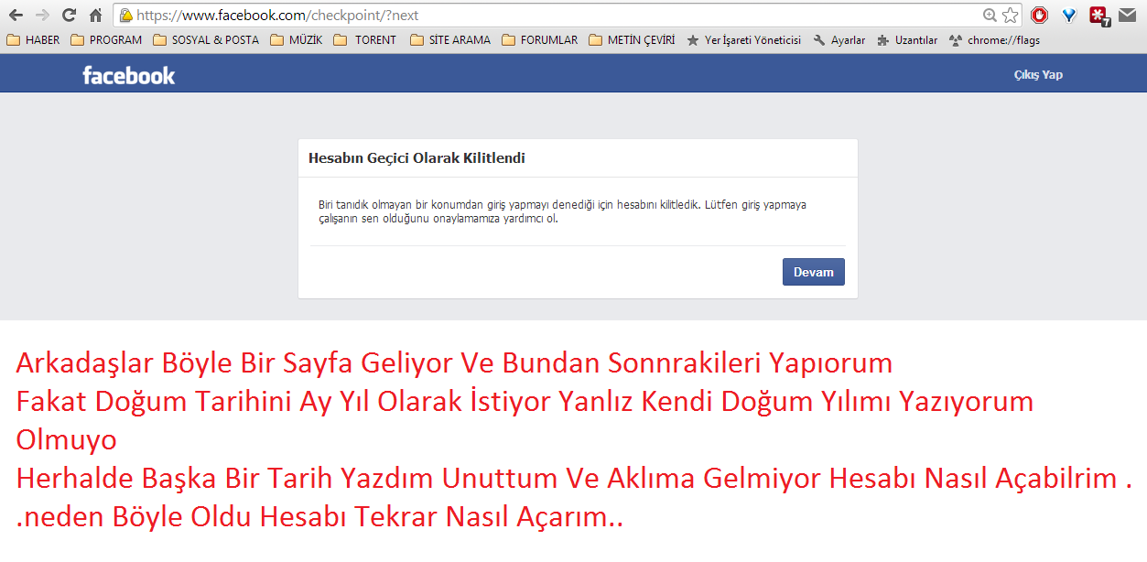
Task: Select the 'Hesabın Geçici Olarak Kilitlendi' heading
Action: pyautogui.click(x=417, y=158)
